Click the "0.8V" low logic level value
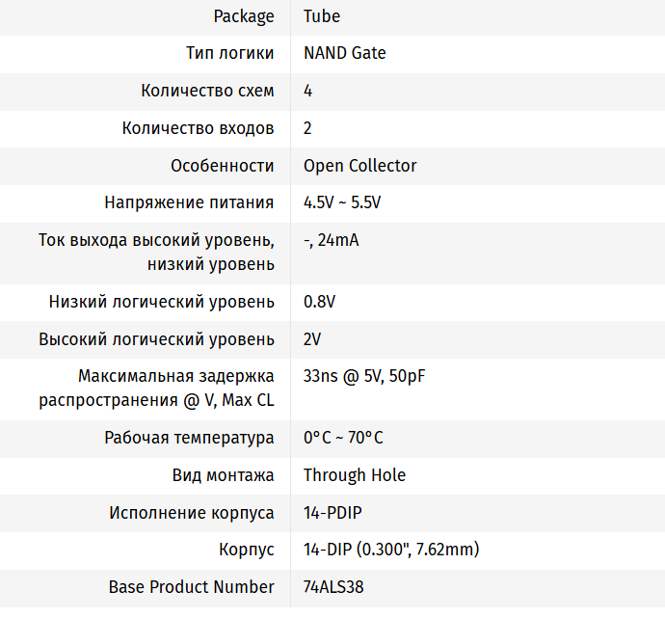665x618 pixels. [x=319, y=302]
